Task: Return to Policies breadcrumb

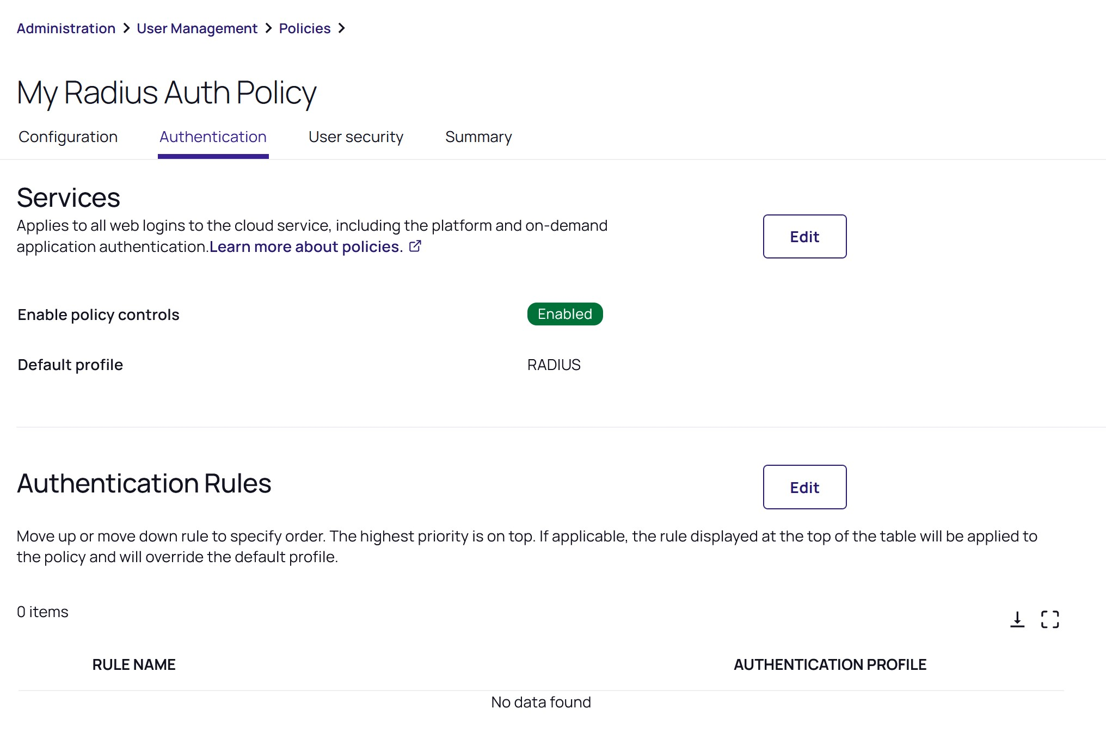Action: [x=305, y=28]
